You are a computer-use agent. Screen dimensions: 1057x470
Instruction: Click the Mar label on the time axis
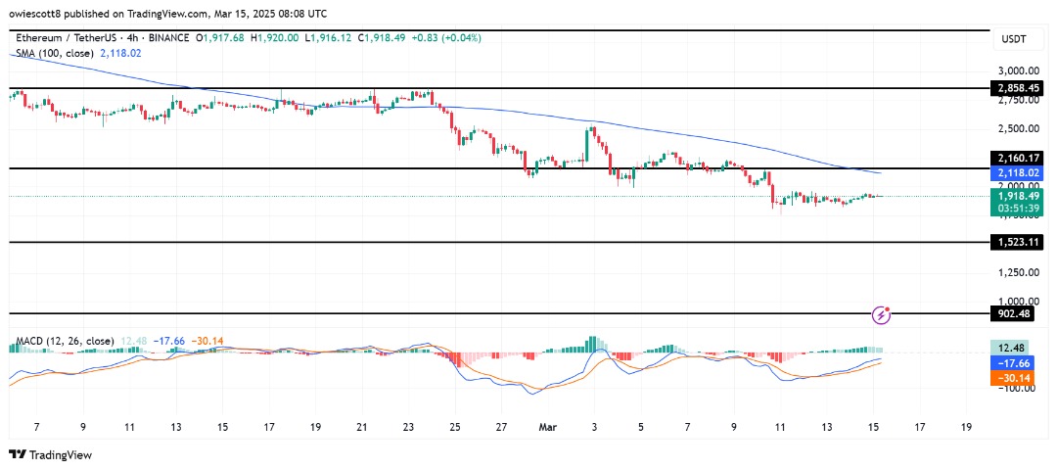[x=548, y=427]
